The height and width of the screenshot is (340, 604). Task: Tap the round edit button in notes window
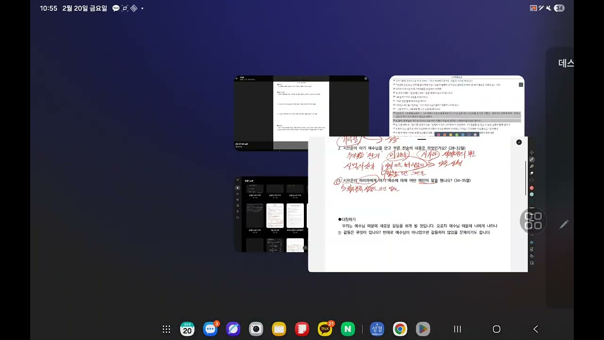coord(519,142)
